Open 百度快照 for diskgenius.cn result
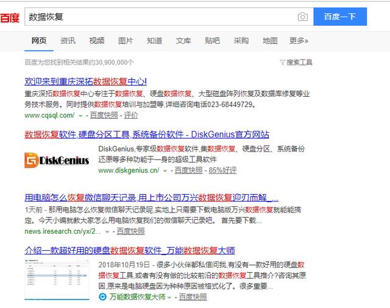This screenshot has height=308, width=390. click(x=188, y=170)
